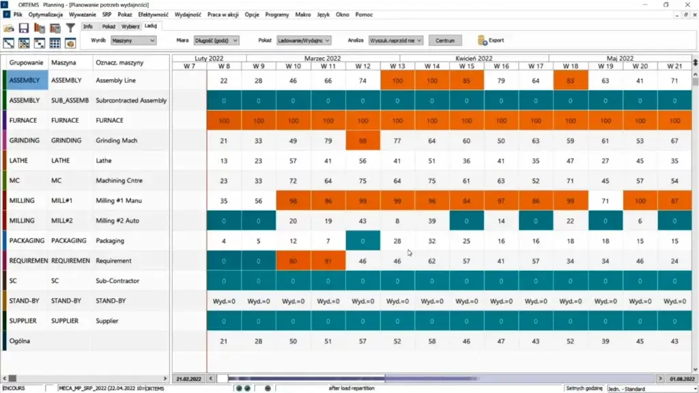
Task: Open the Optymalizacja menu
Action: point(46,13)
